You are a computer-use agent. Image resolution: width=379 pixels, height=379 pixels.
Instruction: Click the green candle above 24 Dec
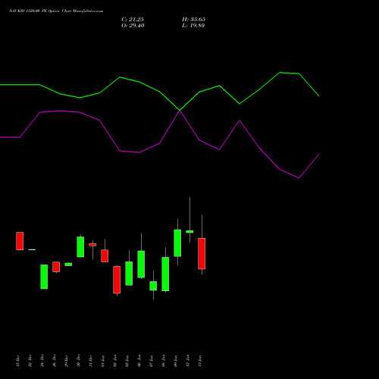point(44,277)
